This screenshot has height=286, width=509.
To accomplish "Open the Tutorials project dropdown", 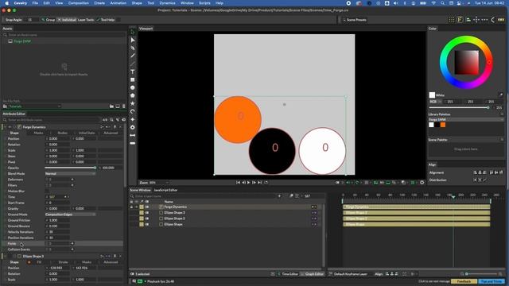I will click(x=34, y=106).
